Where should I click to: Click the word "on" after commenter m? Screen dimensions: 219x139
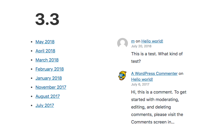138,41
